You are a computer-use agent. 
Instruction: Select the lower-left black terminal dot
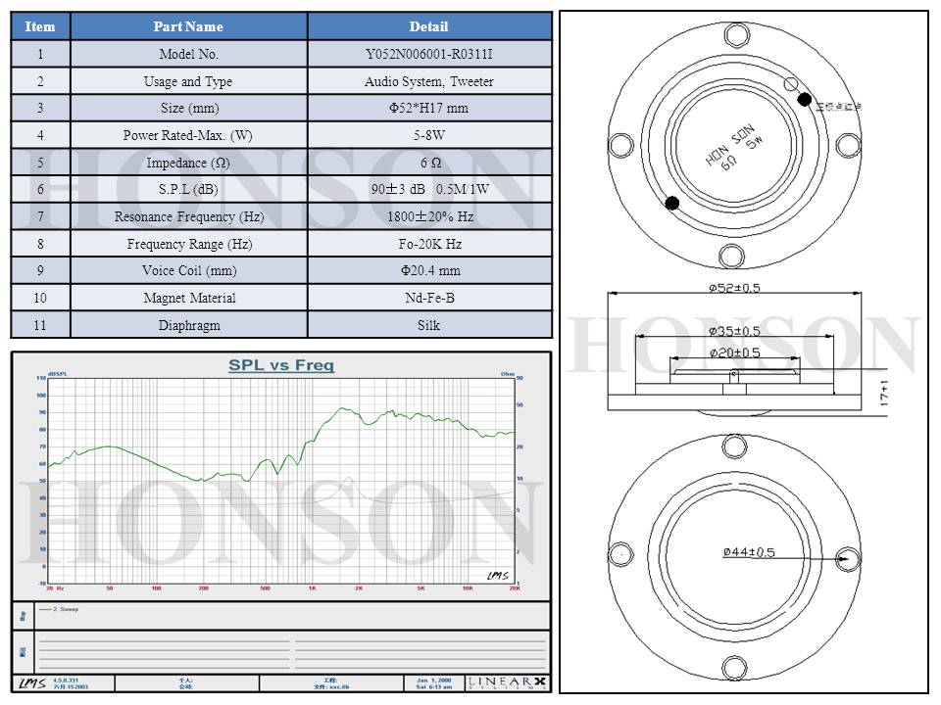672,203
